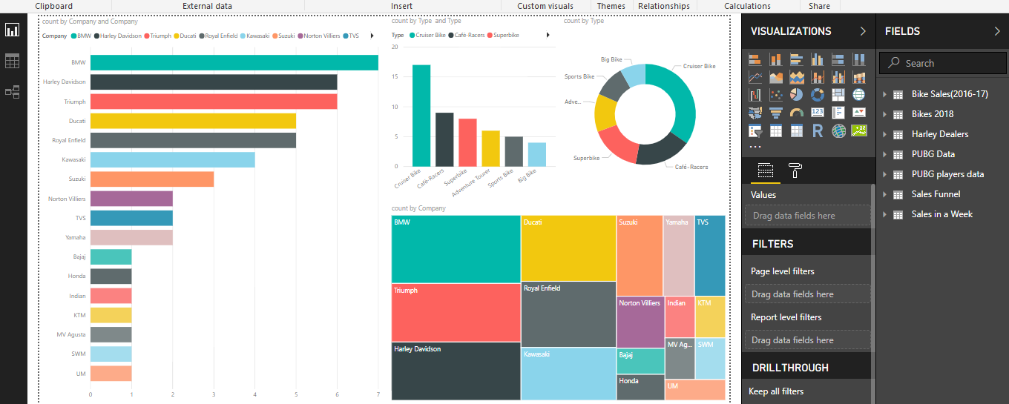Select the Clustered column chart visualization
This screenshot has width=1009, height=404.
tap(818, 59)
